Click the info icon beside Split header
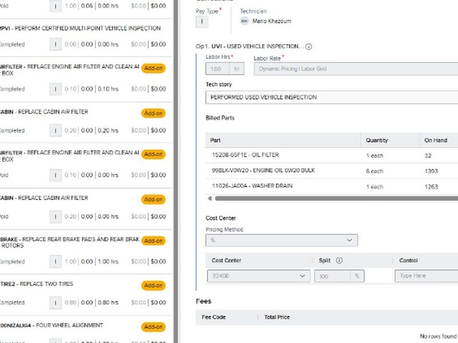Screen dimensions: 458x343 tap(339, 261)
